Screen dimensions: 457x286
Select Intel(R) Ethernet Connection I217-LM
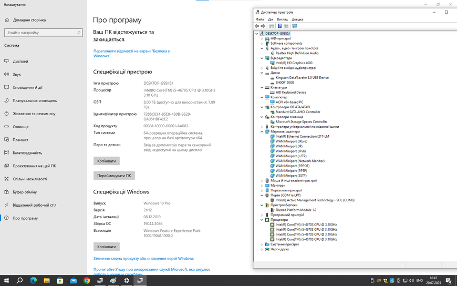302,136
